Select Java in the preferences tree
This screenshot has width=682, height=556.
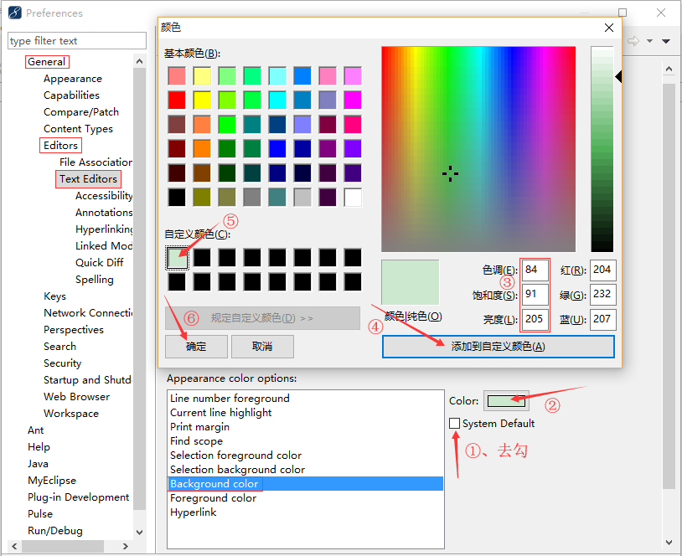coord(38,464)
